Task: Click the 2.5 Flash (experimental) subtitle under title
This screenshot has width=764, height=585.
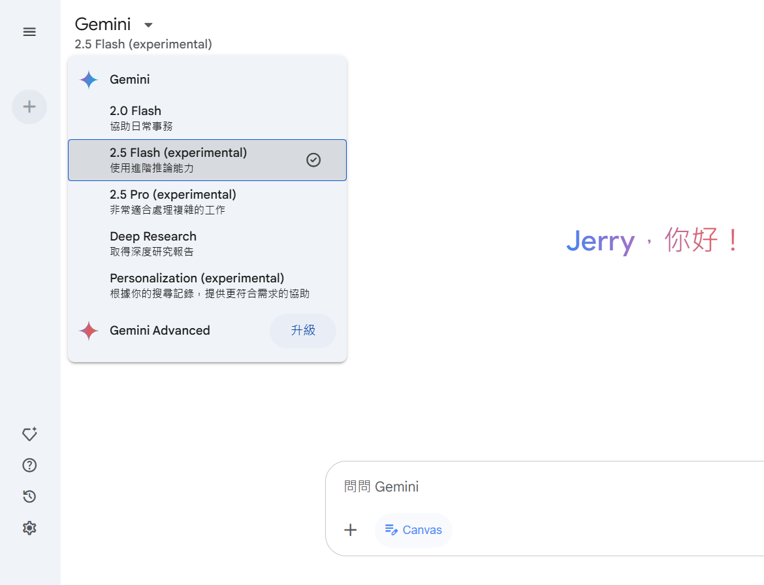Action: coord(143,44)
